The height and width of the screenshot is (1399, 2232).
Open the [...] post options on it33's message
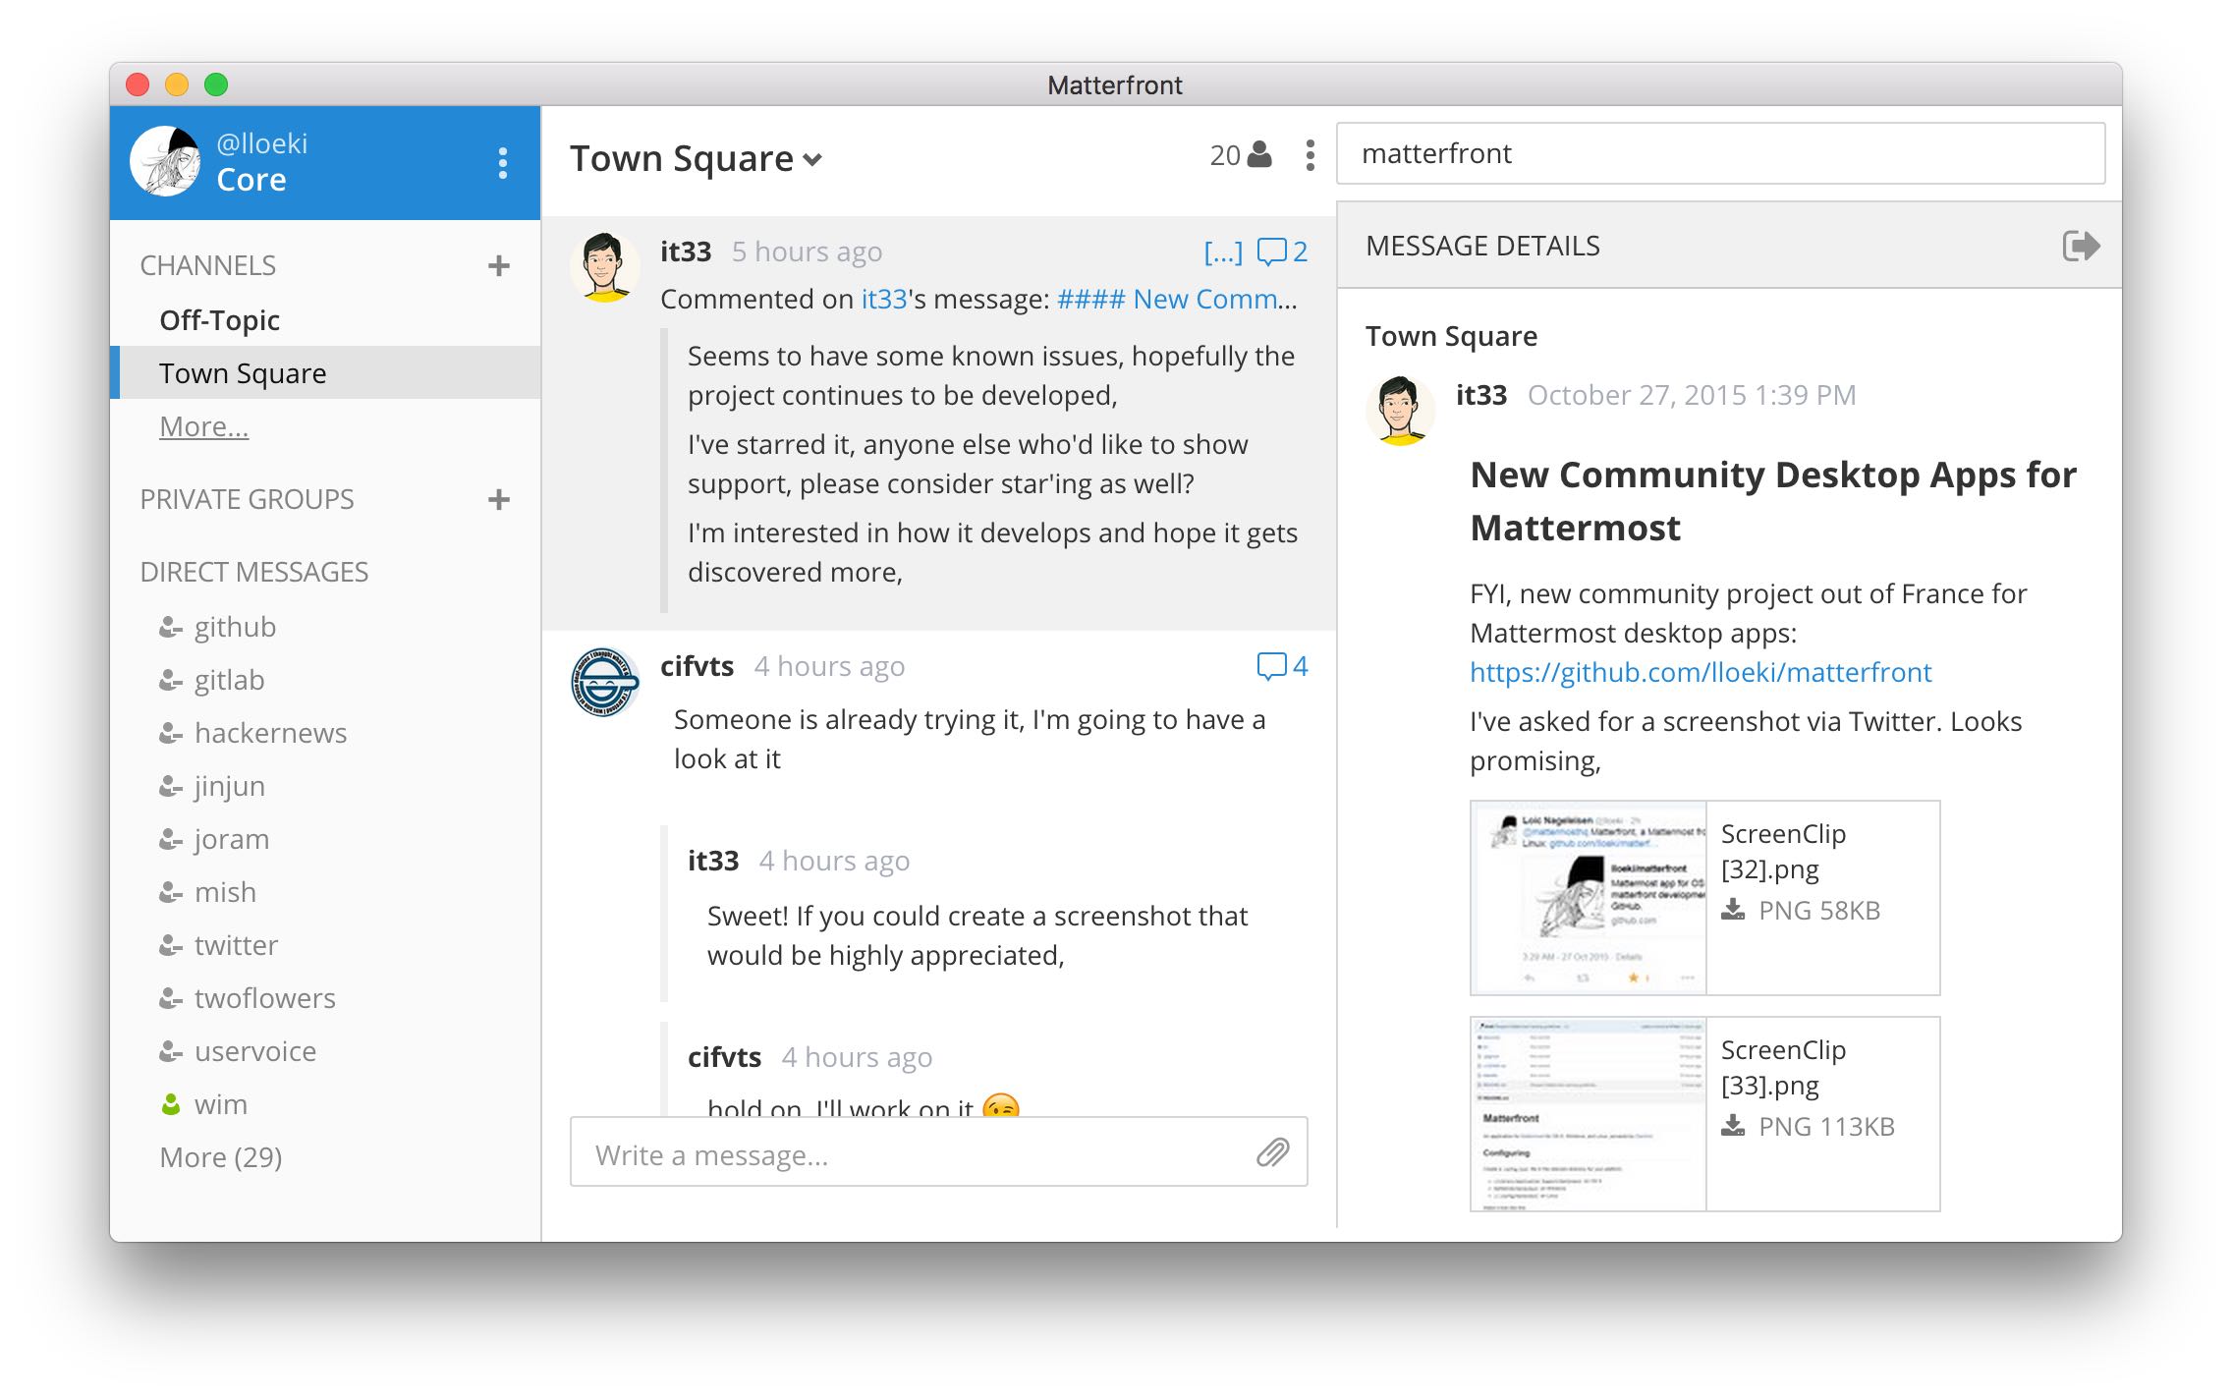pos(1223,252)
